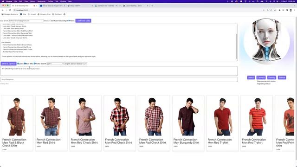Click the Send to OpenAI button
The height and width of the screenshot is (167, 297).
pos(8,64)
